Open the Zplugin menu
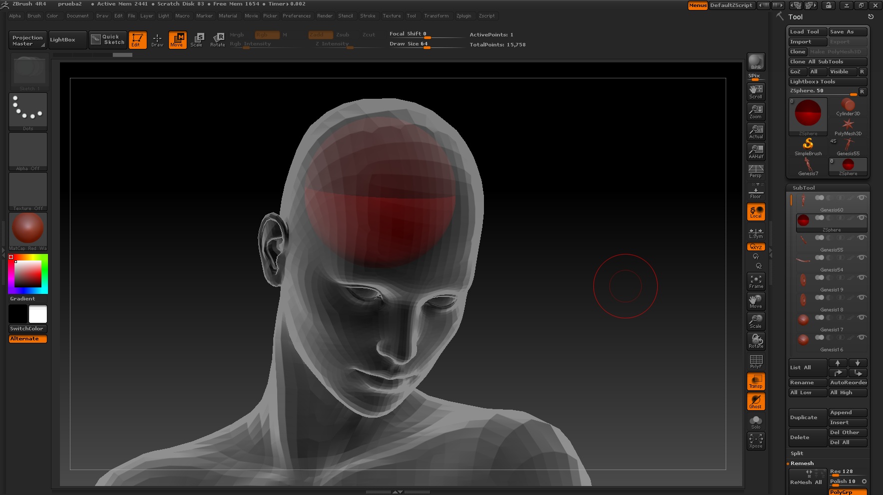Screen dimensions: 883x495 click(x=463, y=16)
